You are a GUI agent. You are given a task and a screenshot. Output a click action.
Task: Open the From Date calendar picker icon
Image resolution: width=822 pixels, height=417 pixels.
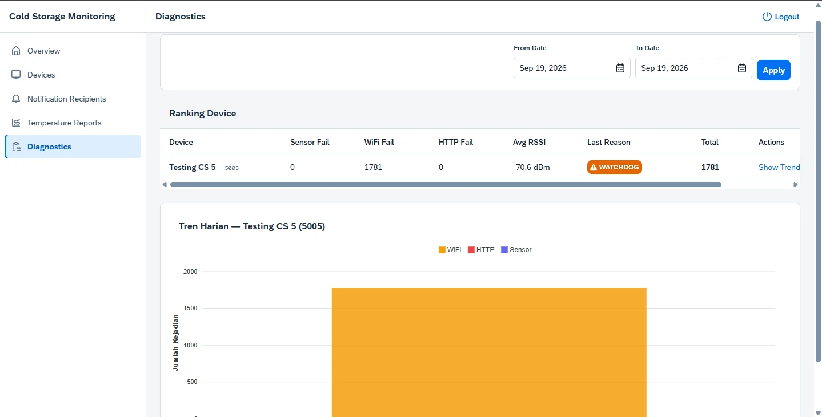point(620,68)
